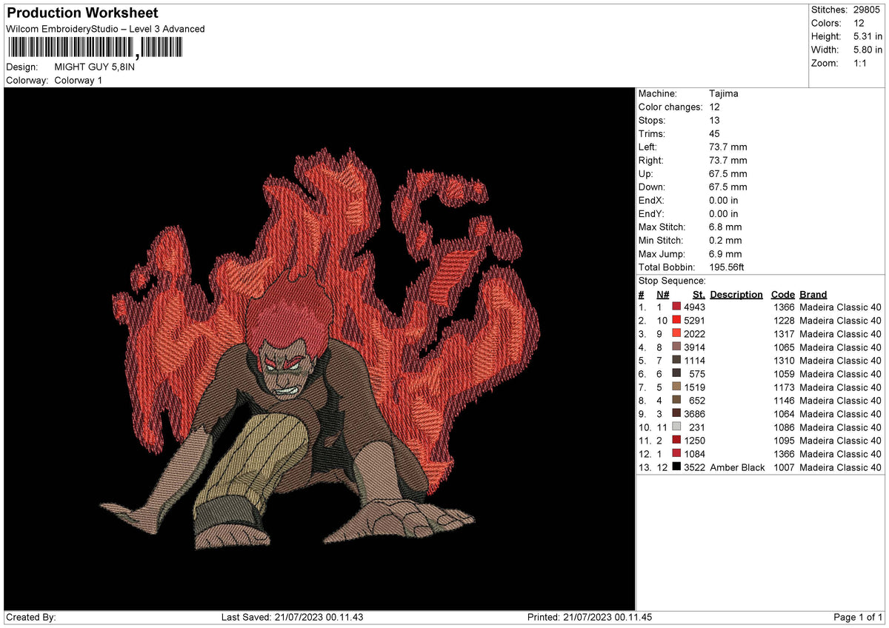Click stitch count '3914' in stop 4
The width and height of the screenshot is (889, 628).
click(x=695, y=347)
